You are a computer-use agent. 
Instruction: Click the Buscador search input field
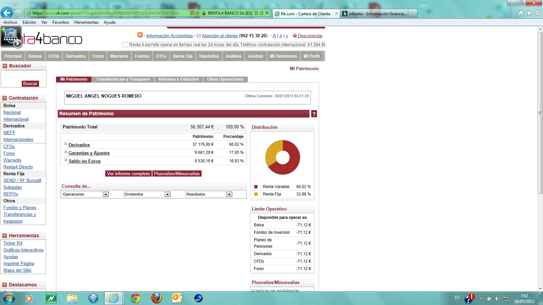[x=23, y=74]
